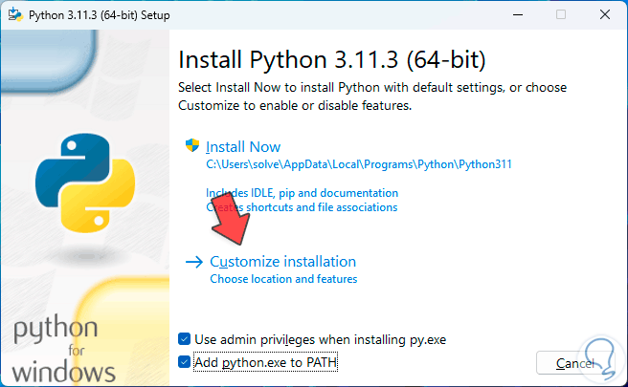The height and width of the screenshot is (387, 628).
Task: Minimize the Python Setup window
Action: 518,14
